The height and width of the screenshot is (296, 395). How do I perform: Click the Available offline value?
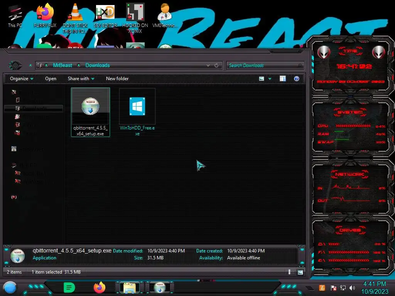pos(244,258)
